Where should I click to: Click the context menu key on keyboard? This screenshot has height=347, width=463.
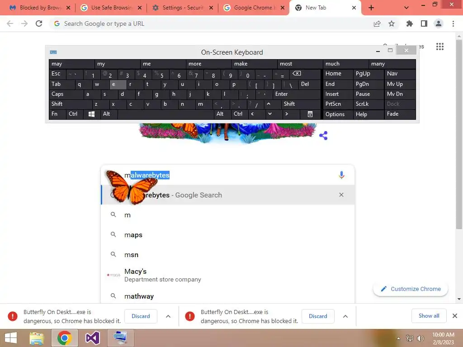pyautogui.click(x=310, y=114)
